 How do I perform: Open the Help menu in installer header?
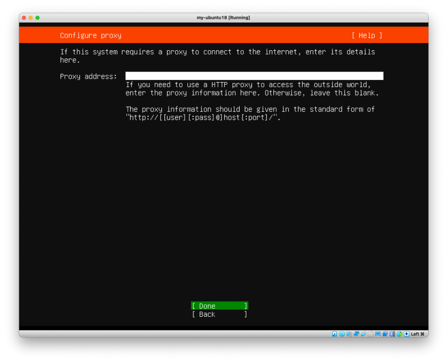point(367,35)
